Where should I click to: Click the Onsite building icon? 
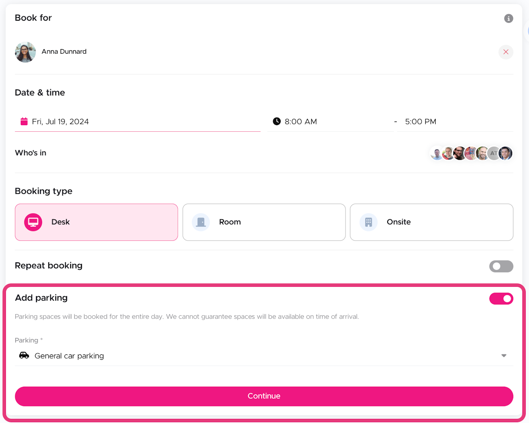368,222
